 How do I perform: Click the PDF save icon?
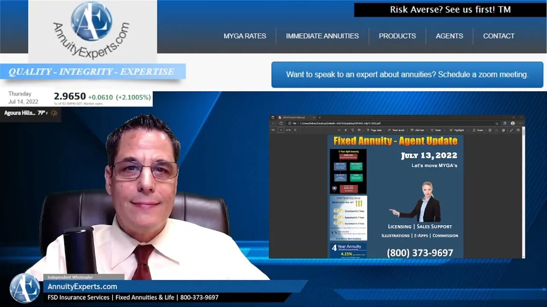[x=497, y=130]
